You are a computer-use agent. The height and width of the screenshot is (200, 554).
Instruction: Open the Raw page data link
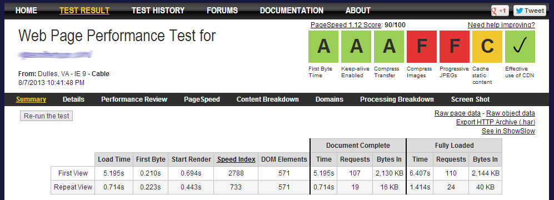pos(457,113)
